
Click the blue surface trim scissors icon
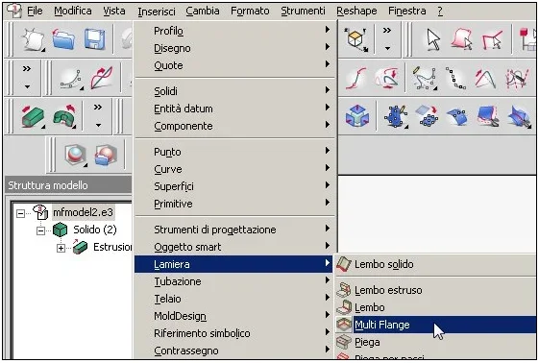[488, 116]
